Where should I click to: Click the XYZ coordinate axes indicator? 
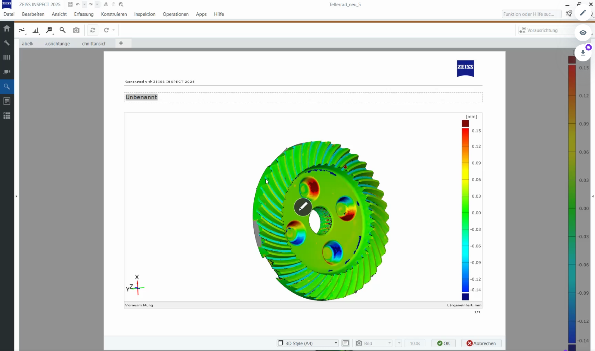point(136,285)
